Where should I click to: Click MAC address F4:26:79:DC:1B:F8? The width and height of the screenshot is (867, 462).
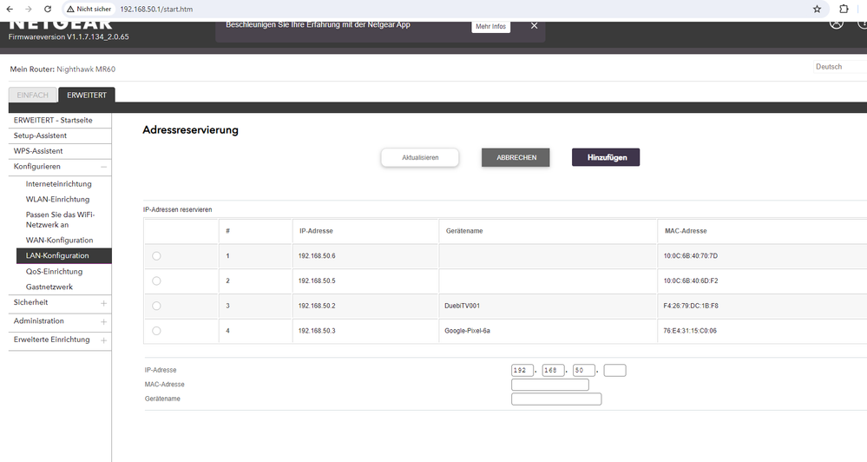(691, 306)
